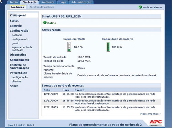This screenshot has height=128, width=172.
Task: Click the Capacidade da bateria gauge
Action: point(108,47)
